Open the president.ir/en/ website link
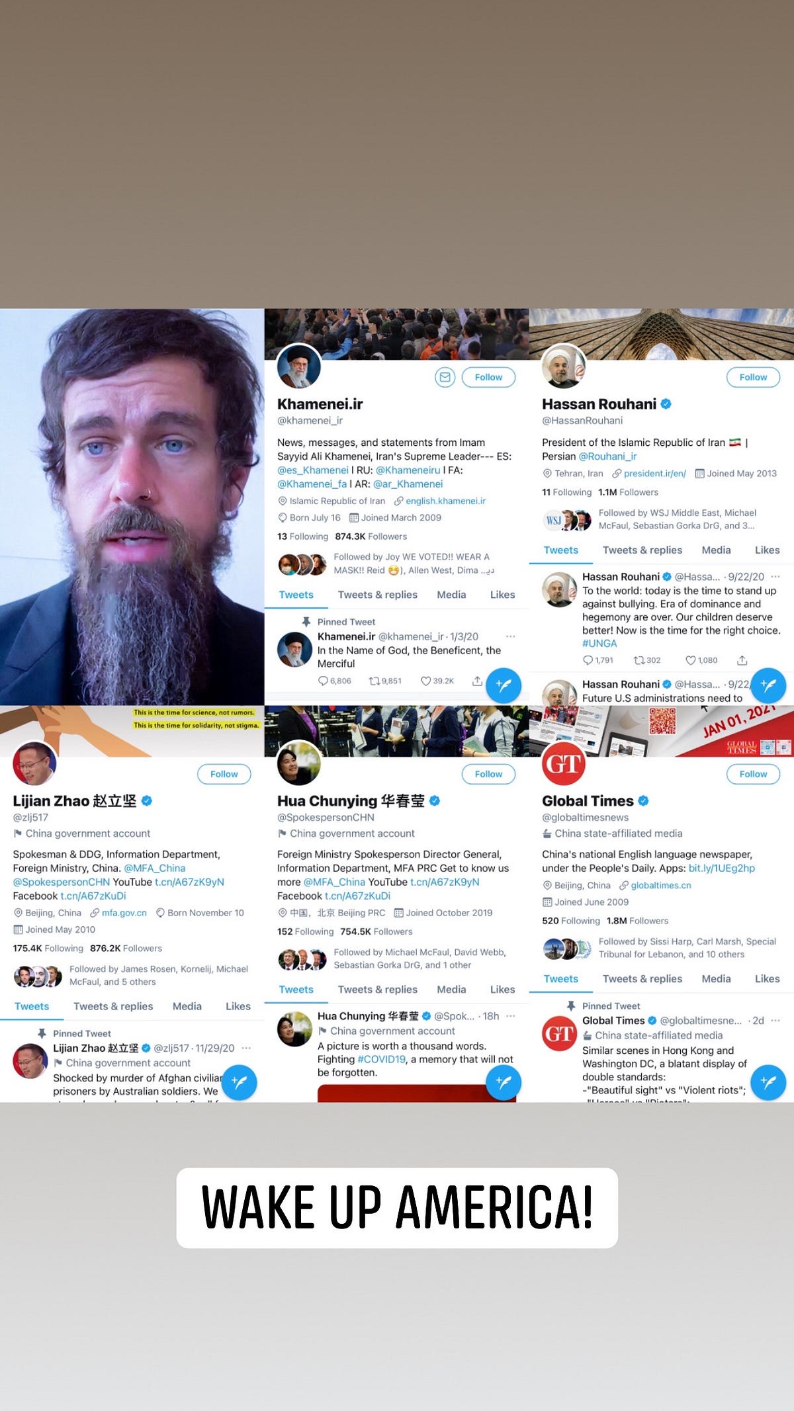 (654, 474)
